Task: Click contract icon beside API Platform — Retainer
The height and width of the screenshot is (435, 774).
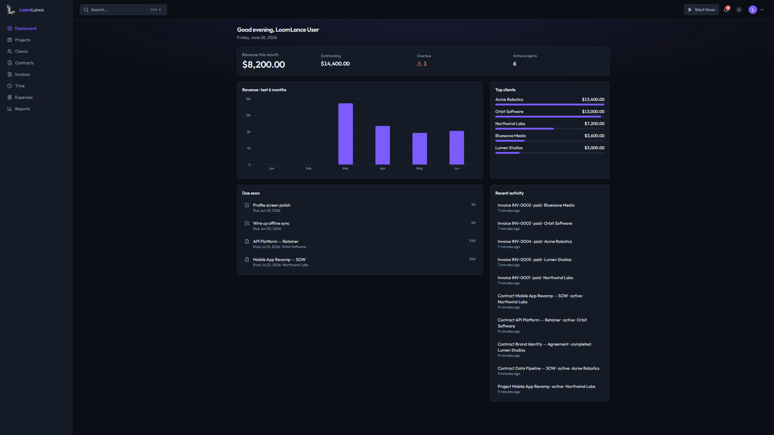Action: 247,241
